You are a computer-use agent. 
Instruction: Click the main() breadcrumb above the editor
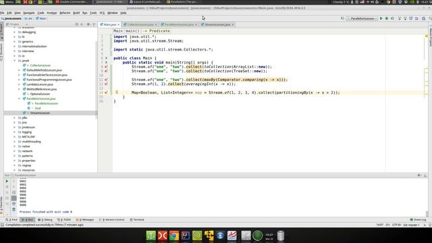point(132,31)
